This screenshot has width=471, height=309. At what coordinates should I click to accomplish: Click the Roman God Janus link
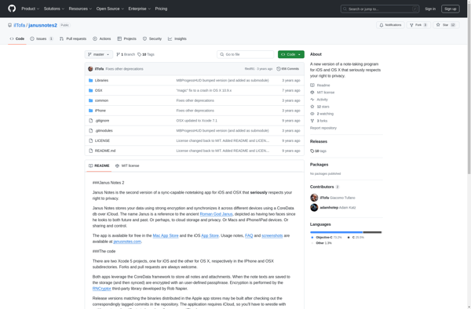coord(217,214)
